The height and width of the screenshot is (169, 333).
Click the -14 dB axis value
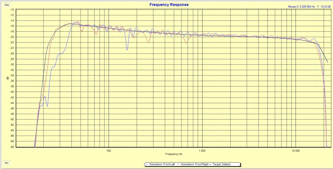pos(12,20)
